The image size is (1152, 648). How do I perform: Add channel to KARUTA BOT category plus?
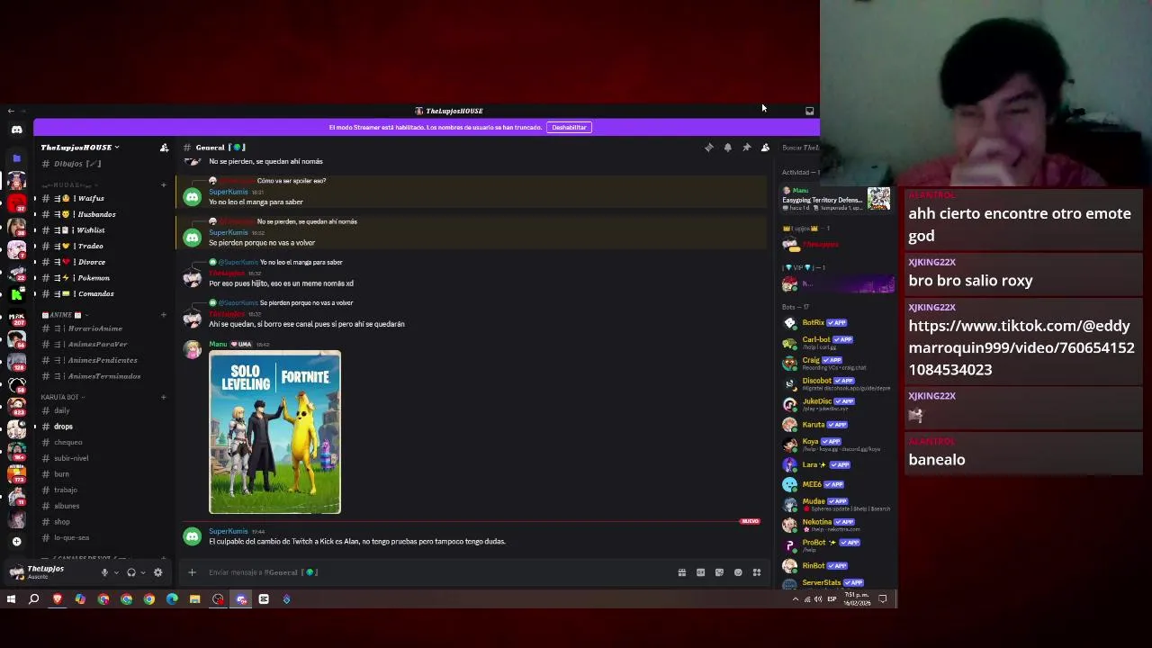(164, 397)
